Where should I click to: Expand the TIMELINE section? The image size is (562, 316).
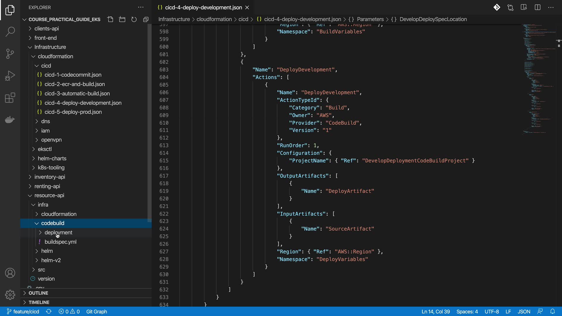click(39, 303)
